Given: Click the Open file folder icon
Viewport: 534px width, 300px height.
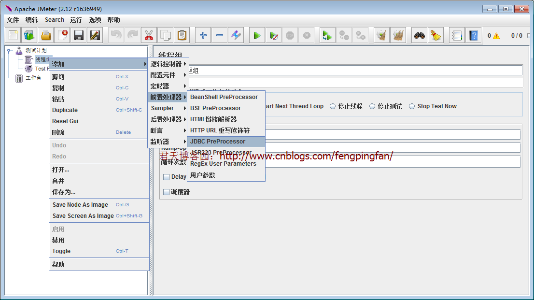Looking at the screenshot, I should coord(46,35).
